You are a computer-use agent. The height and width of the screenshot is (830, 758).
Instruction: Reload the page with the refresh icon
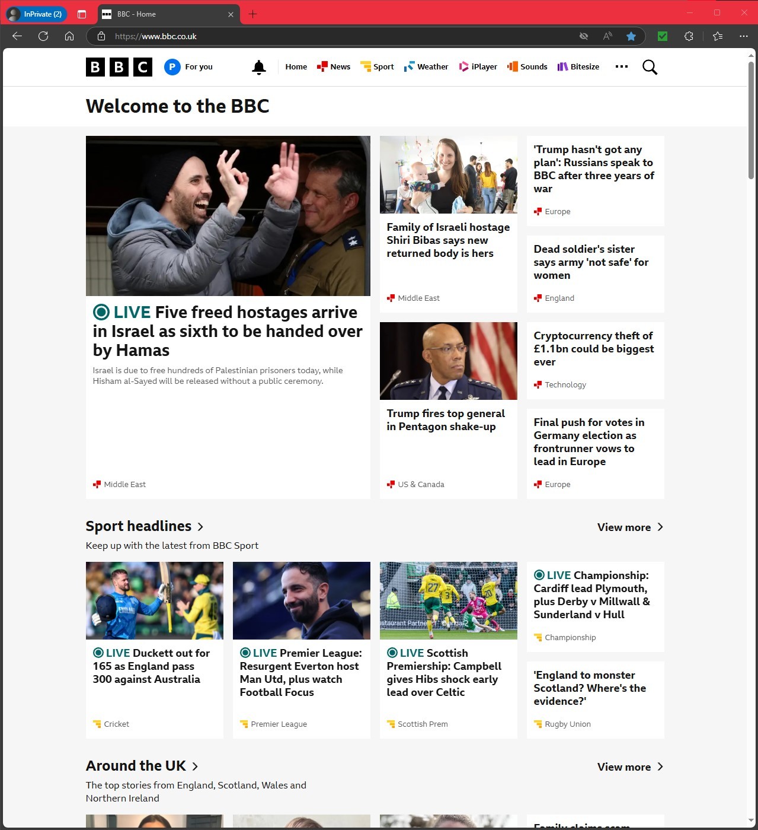(43, 36)
